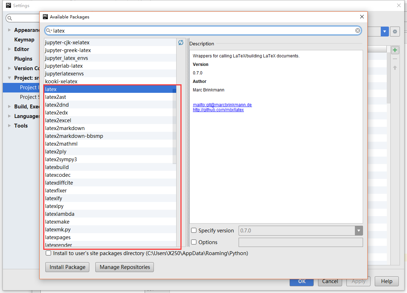Viewport: 407px width, 293px height.
Task: Collapse the Project settings node
Action: 9,78
